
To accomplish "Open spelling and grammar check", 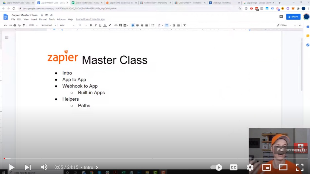I will point(19,25).
